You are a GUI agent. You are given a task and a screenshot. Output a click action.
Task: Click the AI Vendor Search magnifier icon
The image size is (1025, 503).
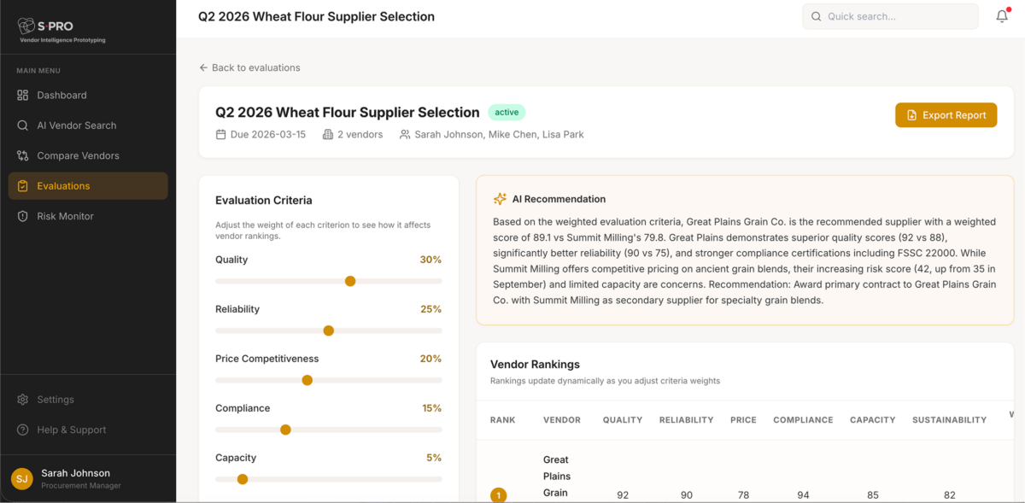[23, 126]
